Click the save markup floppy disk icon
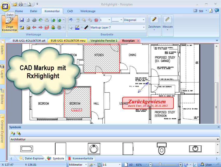Viewport: 221px width, 167px height. pos(22,20)
